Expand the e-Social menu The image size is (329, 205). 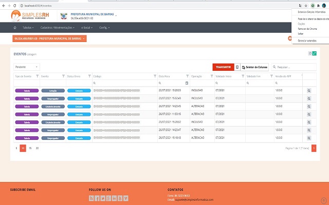[x=87, y=28]
